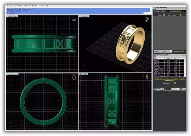
Task: Click the USA ring standard field
Action: point(167,89)
